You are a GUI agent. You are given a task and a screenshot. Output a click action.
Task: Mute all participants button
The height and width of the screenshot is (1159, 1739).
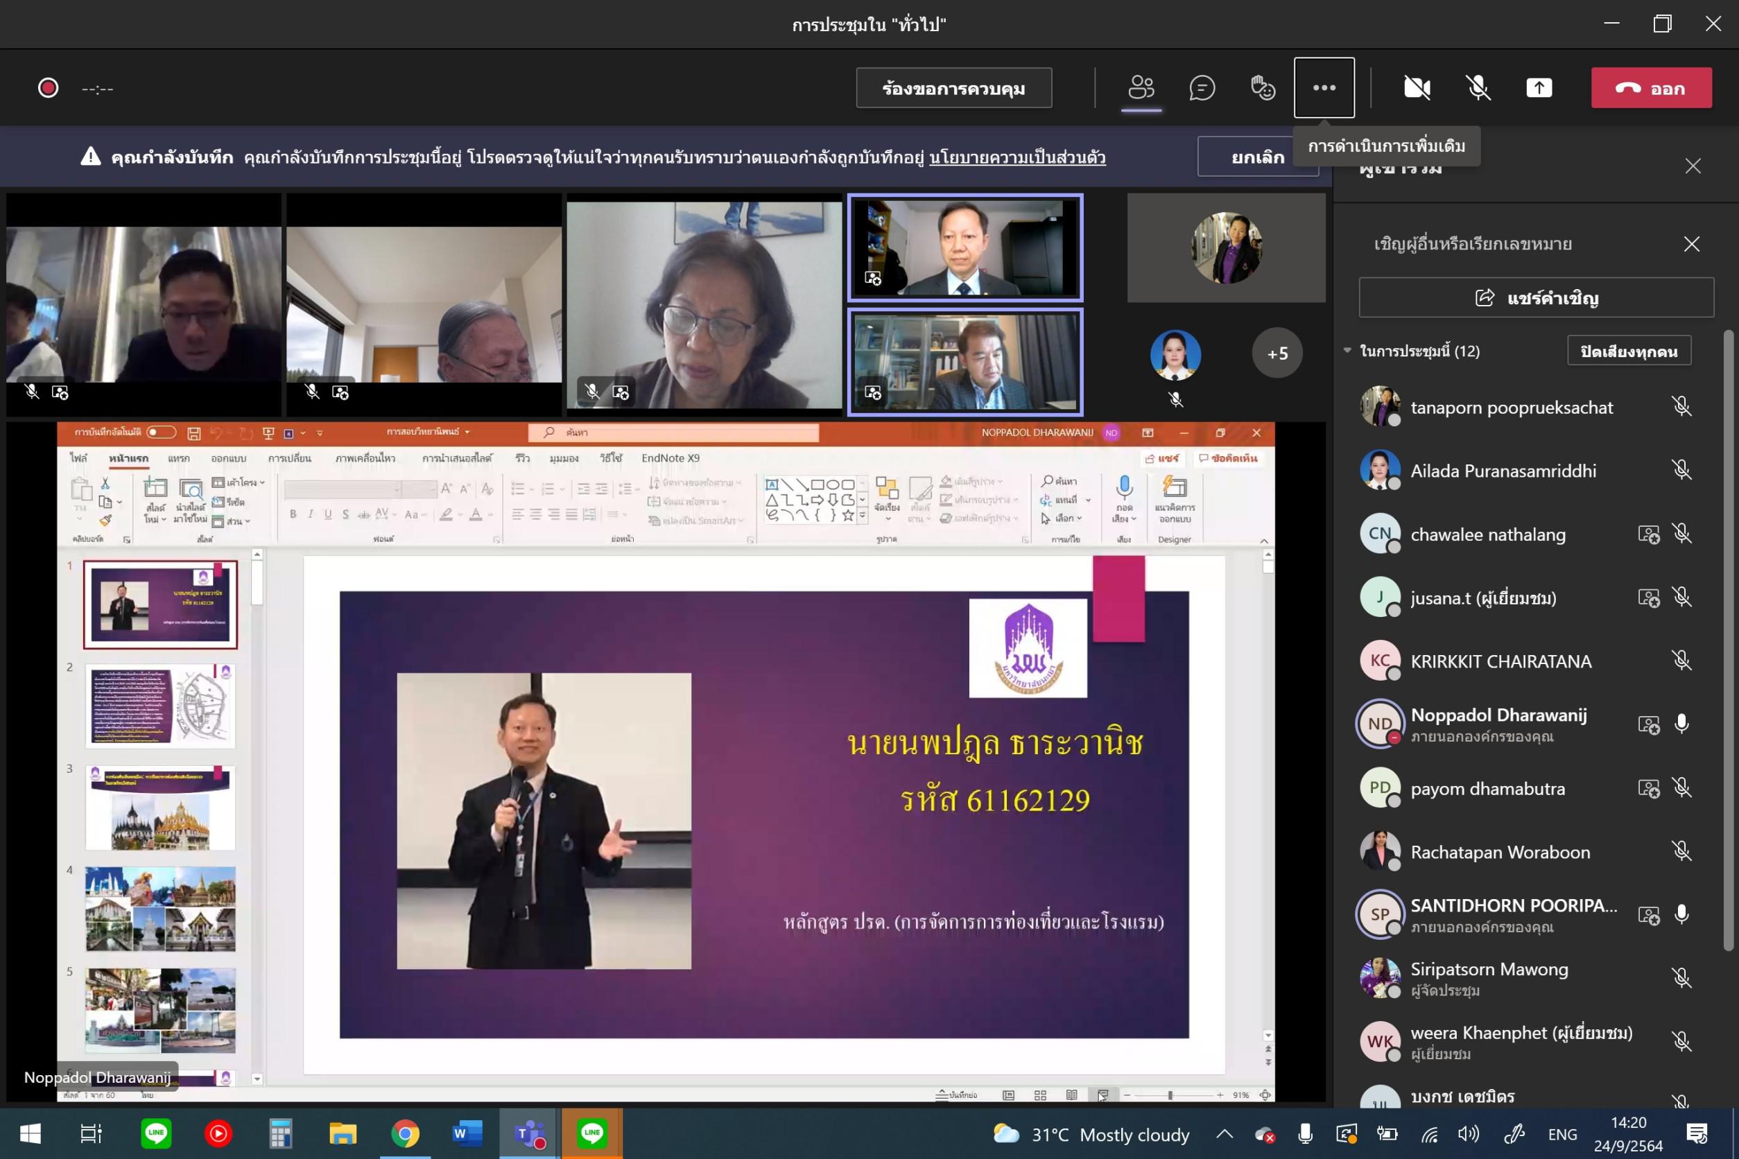coord(1629,351)
